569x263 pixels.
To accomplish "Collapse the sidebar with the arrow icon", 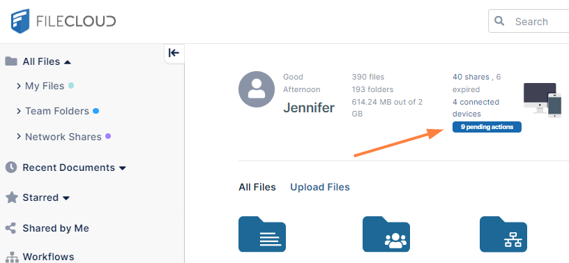I will pos(174,54).
